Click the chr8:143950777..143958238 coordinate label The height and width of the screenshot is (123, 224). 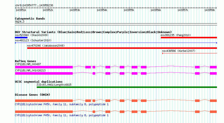click(34, 5)
